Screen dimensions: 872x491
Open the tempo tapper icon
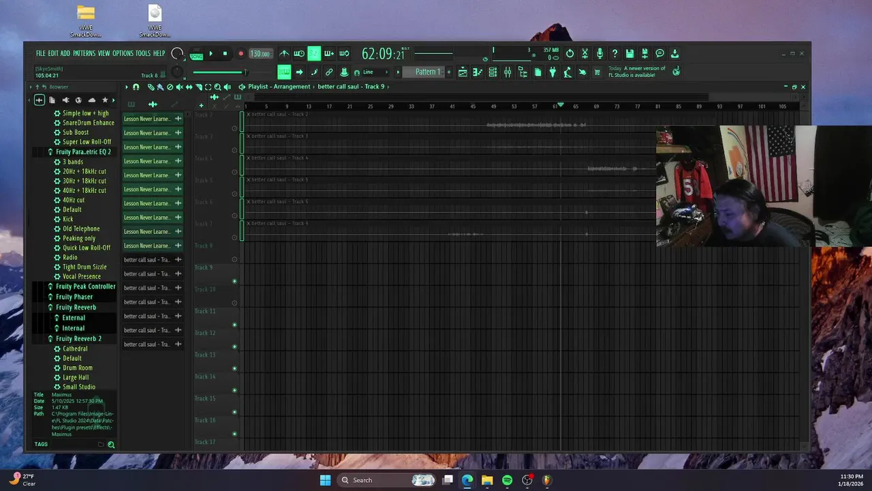tap(567, 72)
